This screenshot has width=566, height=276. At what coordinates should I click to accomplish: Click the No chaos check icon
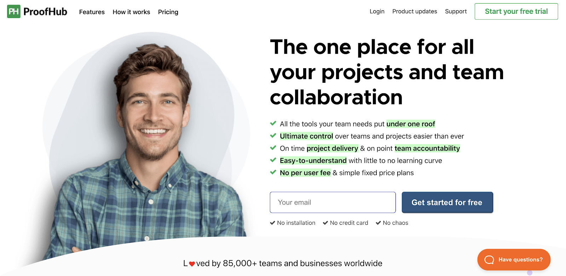point(378,223)
